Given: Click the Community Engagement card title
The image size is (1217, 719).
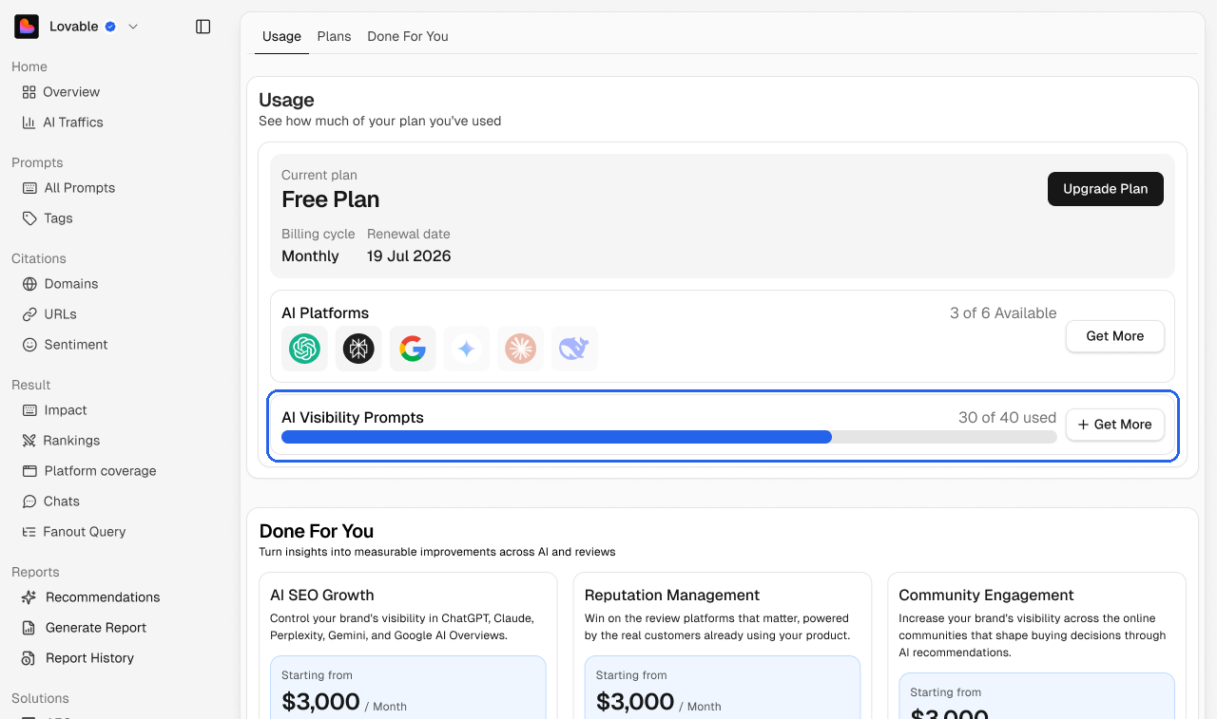Looking at the screenshot, I should 986,596.
